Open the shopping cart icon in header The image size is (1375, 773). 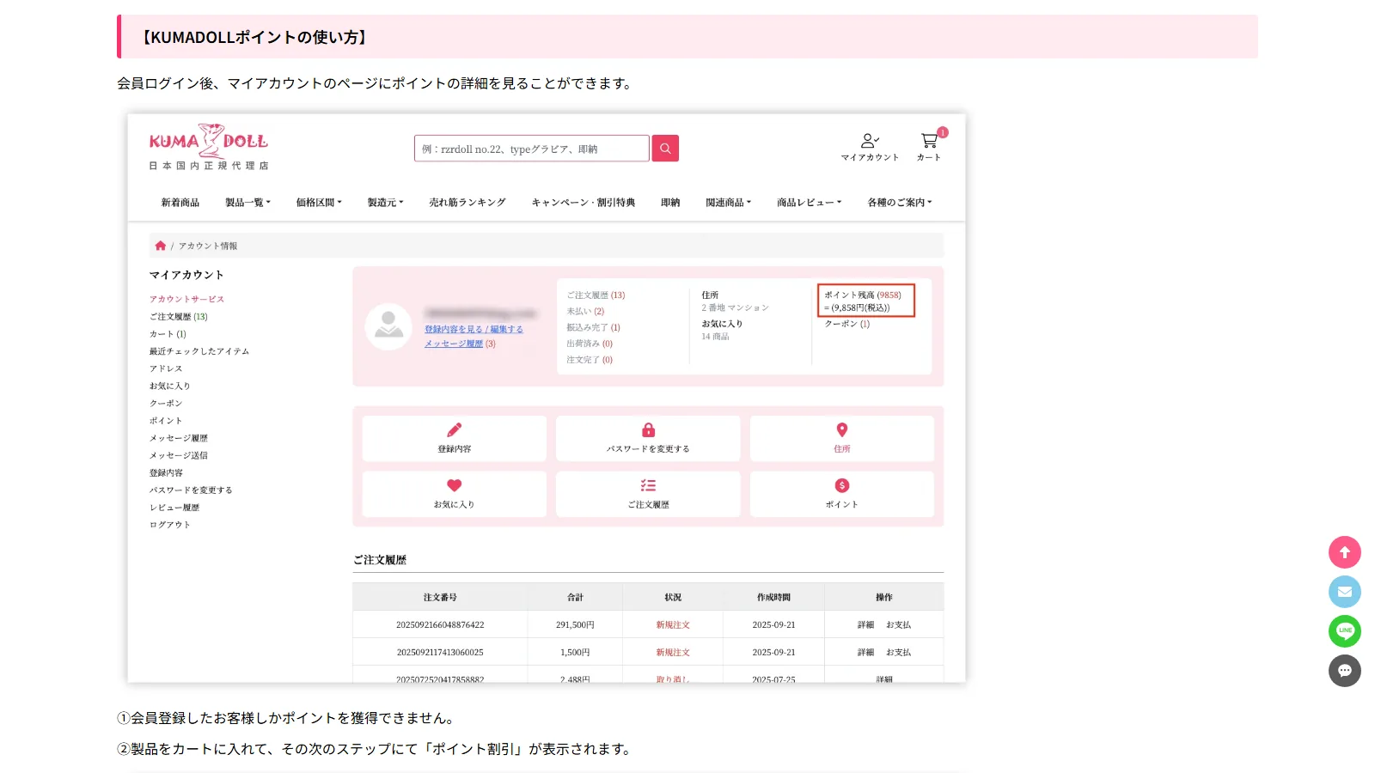(929, 140)
